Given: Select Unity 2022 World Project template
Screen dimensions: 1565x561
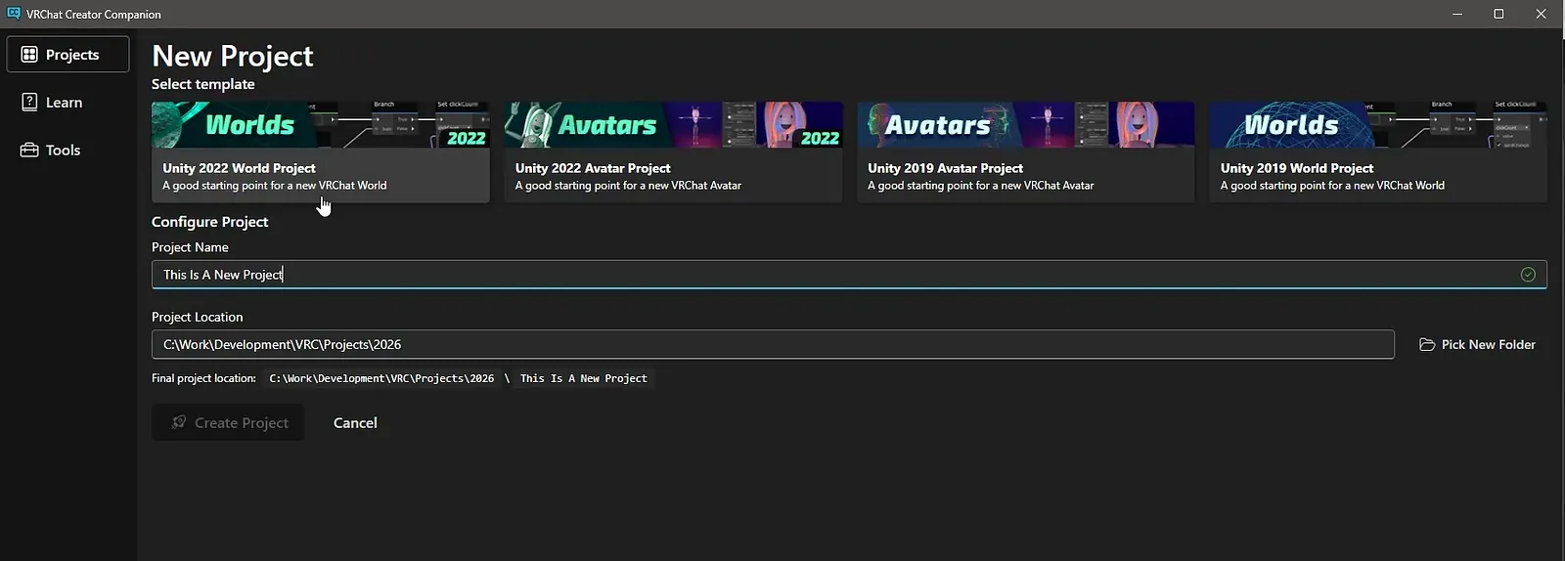Looking at the screenshot, I should click(321, 152).
